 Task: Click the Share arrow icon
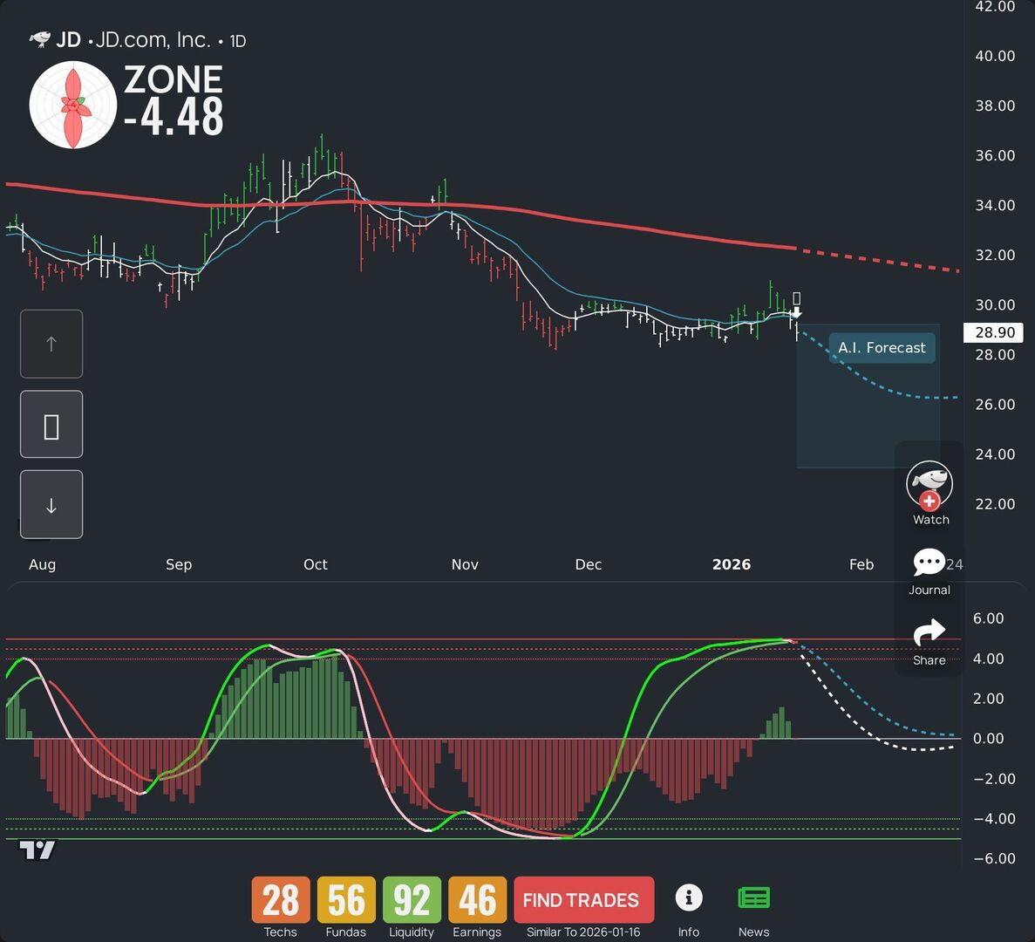point(929,631)
